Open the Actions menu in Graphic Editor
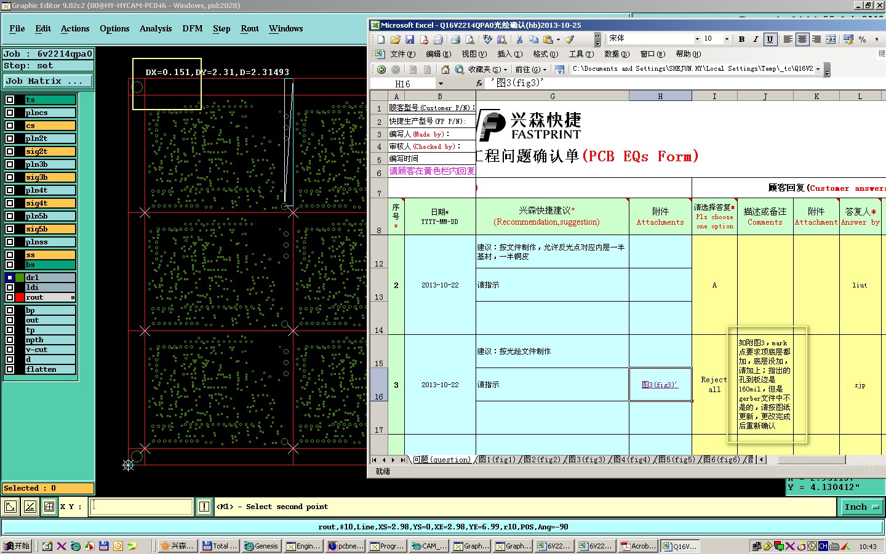Viewport: 886px width, 554px height. coord(75,28)
